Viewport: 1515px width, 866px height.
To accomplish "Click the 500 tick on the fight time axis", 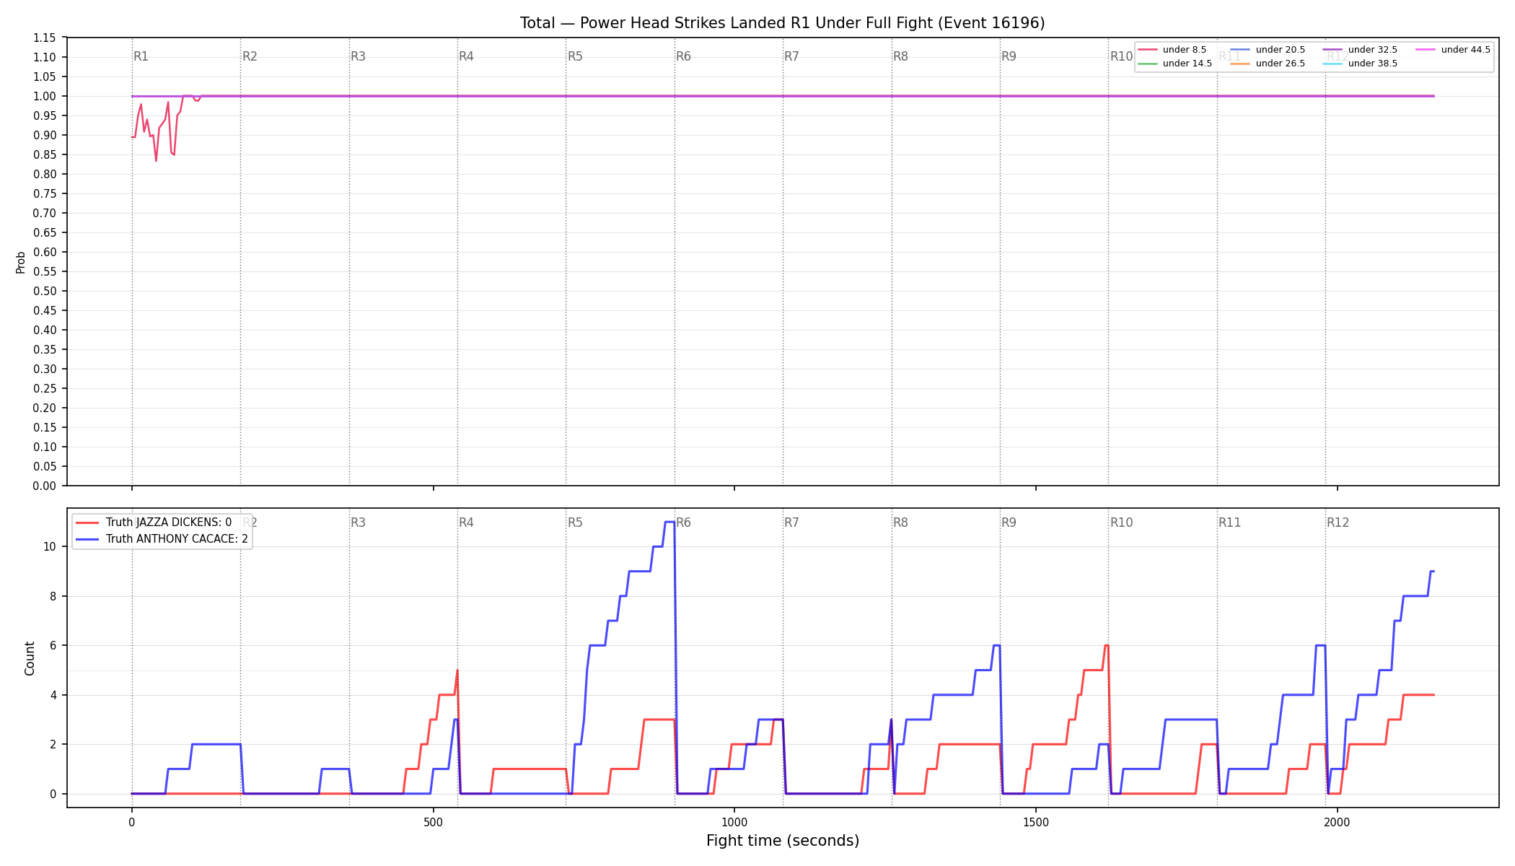I will pos(433,823).
